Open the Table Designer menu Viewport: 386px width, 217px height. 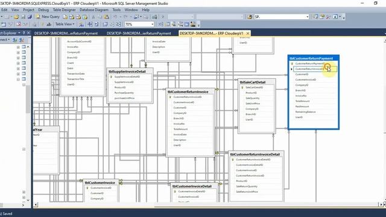pos(65,10)
